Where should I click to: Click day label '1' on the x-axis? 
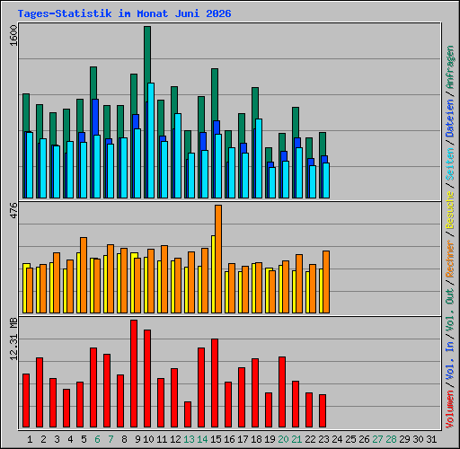click(30, 439)
